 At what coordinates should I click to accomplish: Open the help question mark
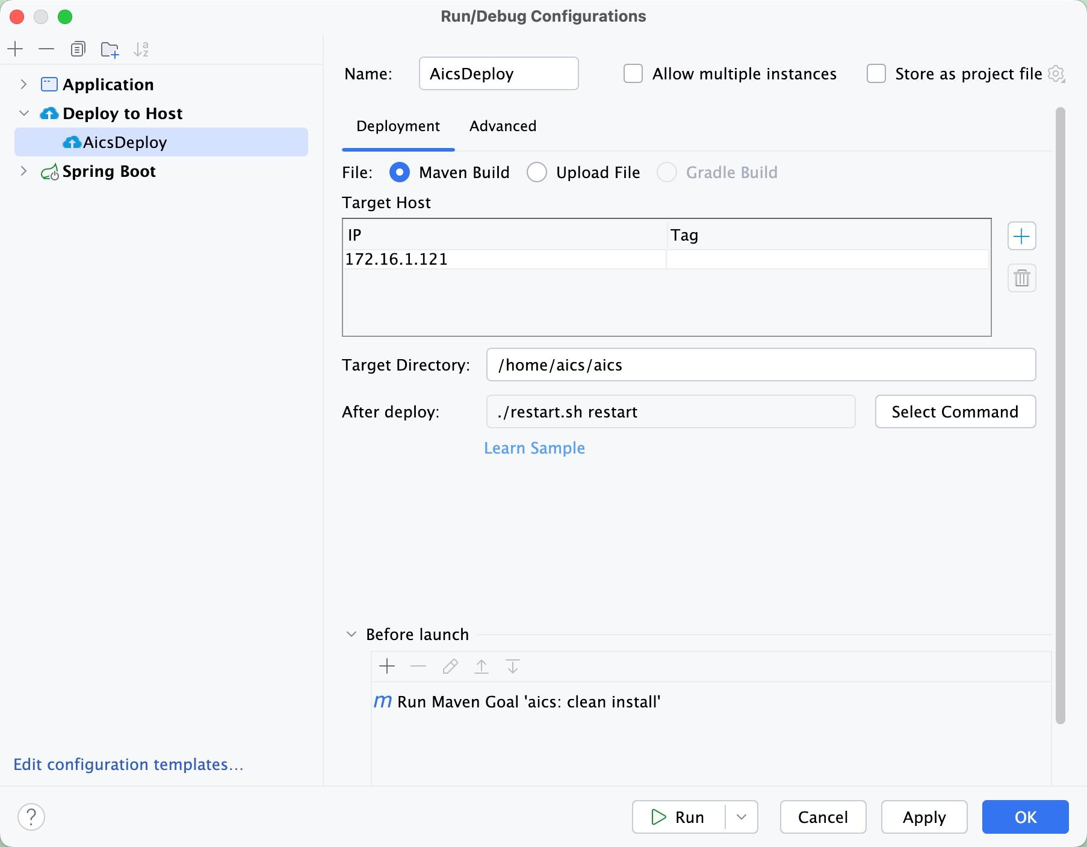[x=31, y=817]
